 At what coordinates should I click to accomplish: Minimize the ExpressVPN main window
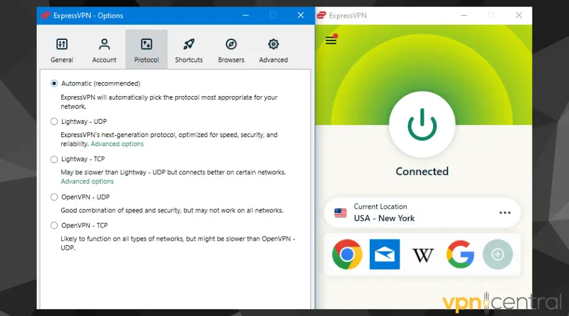pyautogui.click(x=464, y=15)
